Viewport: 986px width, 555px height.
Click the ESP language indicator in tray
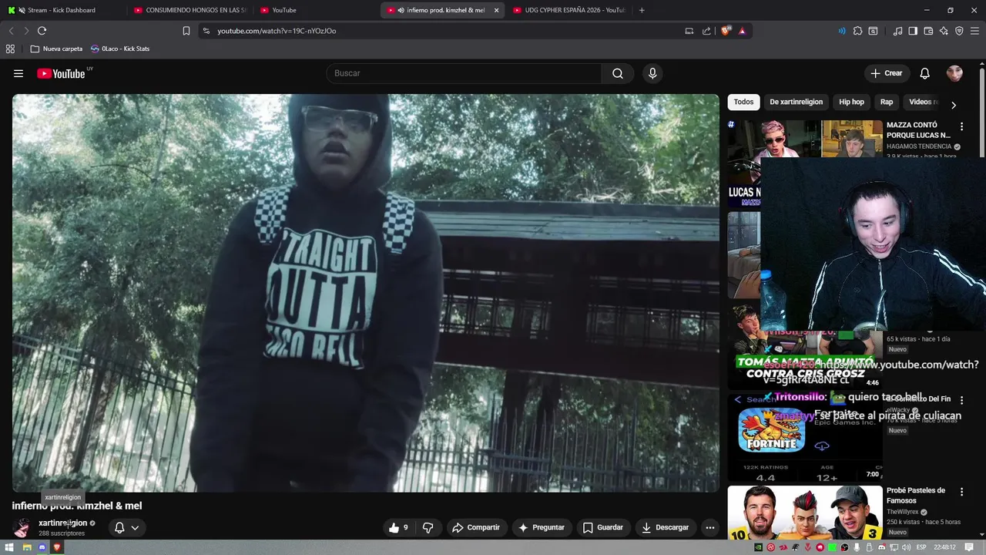921,547
